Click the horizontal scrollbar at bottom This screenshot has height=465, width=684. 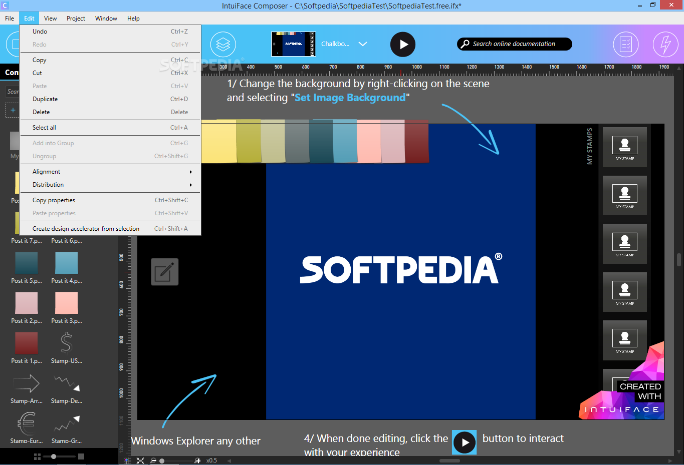coord(449,460)
